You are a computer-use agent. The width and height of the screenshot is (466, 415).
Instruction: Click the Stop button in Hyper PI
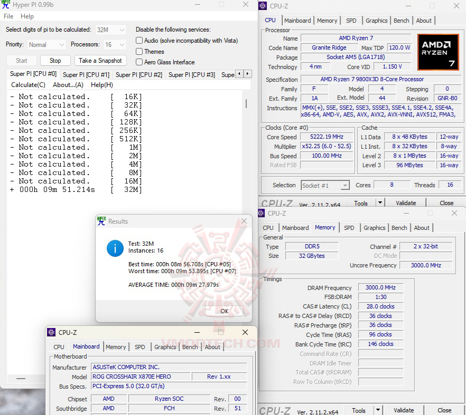(x=55, y=61)
